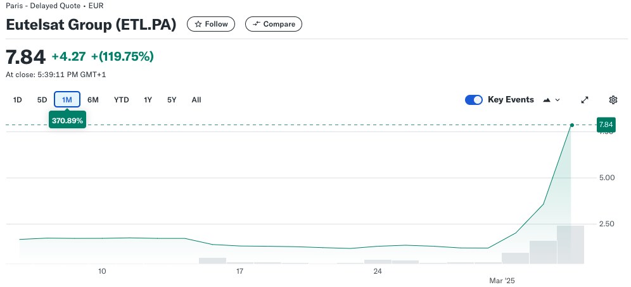Show the 1Y price range

[148, 100]
